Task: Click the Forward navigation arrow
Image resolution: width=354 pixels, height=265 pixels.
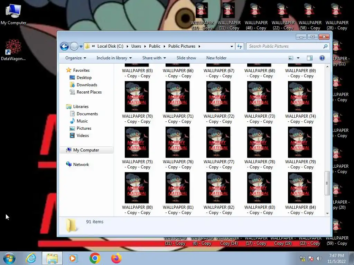Action: 74,47
